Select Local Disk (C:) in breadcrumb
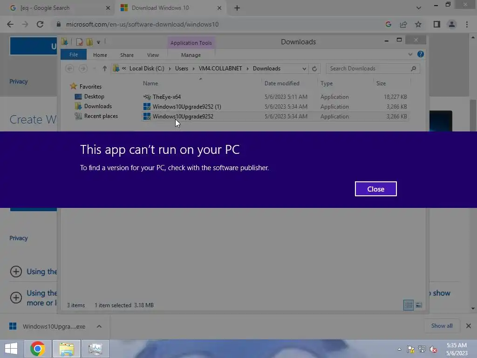The image size is (477, 358). (x=147, y=69)
